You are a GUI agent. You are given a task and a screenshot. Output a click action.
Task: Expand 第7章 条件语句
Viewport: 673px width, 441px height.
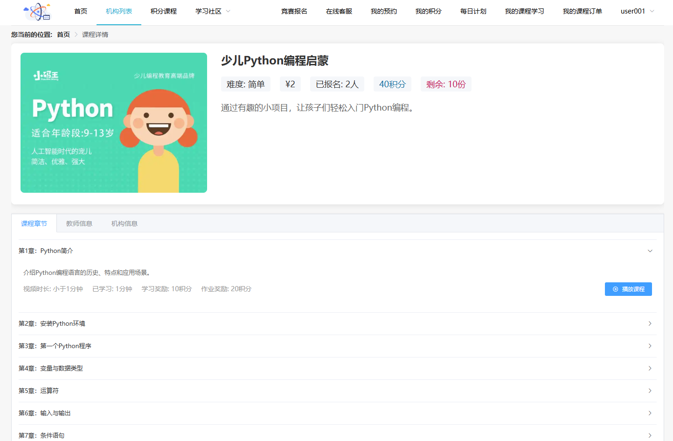tap(337, 434)
